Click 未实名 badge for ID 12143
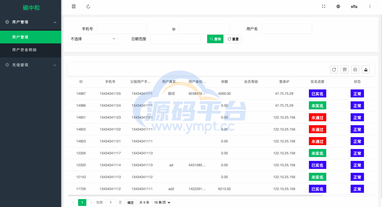Image resolution: width=382 pixels, height=207 pixels. [x=317, y=177]
